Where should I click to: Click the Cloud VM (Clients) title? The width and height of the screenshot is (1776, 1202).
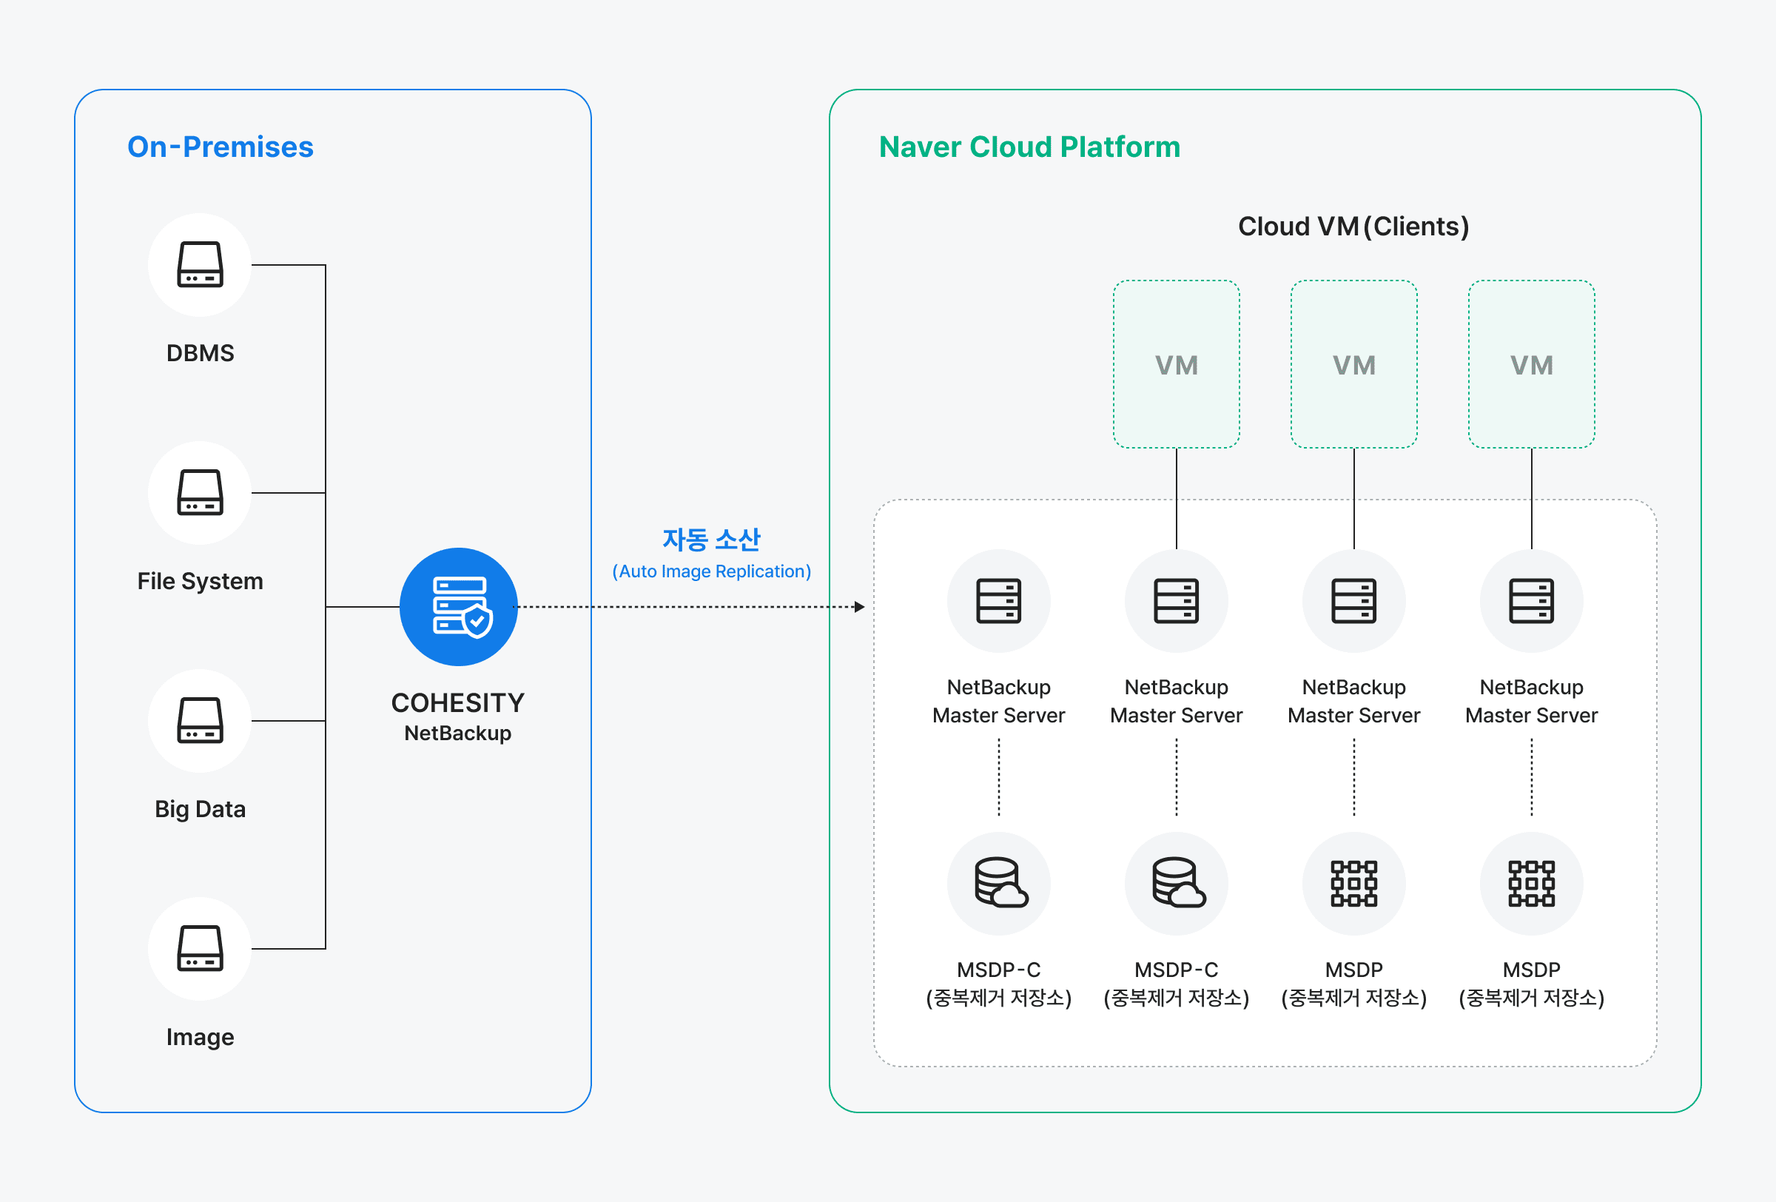click(x=1353, y=226)
